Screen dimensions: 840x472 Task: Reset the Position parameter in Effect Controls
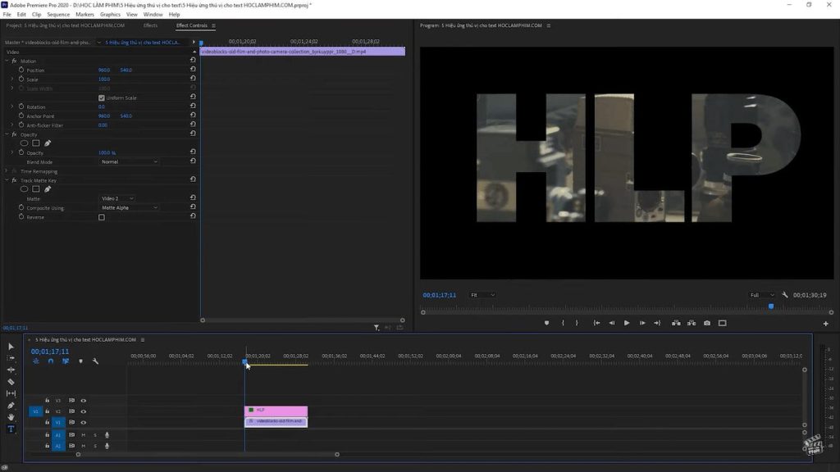point(193,70)
